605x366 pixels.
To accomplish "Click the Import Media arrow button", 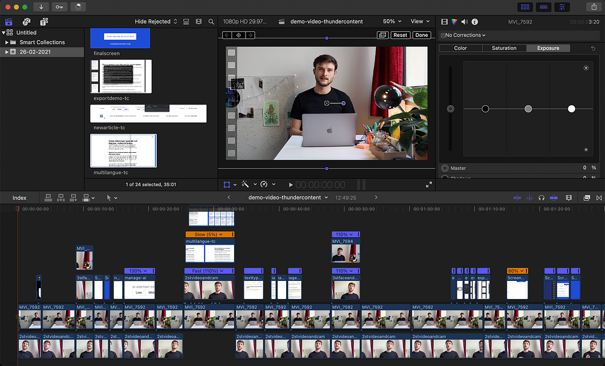I will point(41,7).
